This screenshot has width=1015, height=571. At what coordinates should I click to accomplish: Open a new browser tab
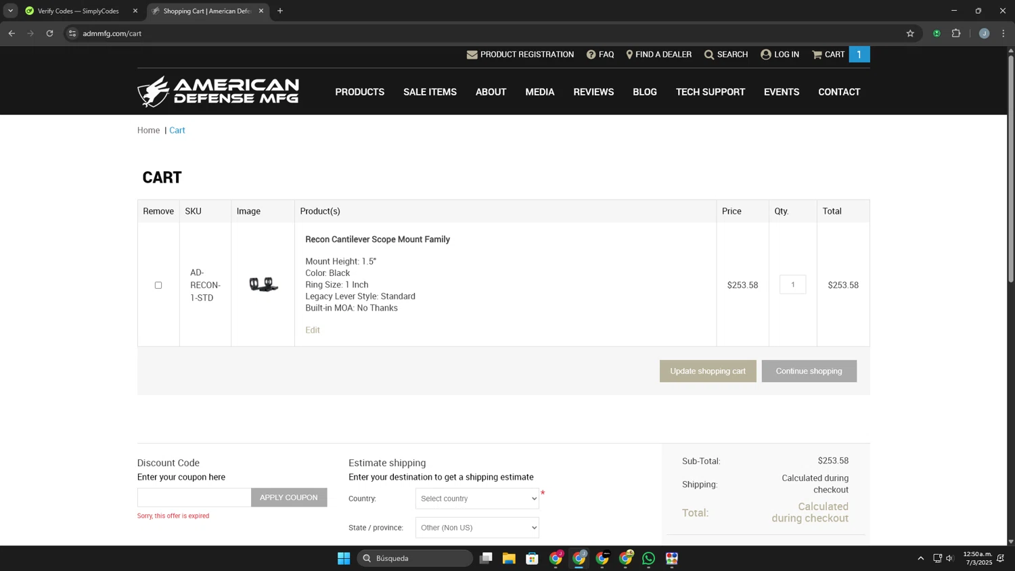(x=280, y=11)
